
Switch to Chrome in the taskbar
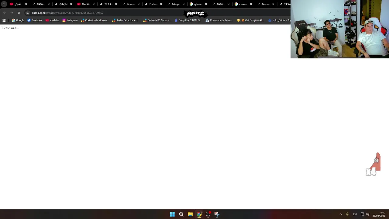(199, 214)
